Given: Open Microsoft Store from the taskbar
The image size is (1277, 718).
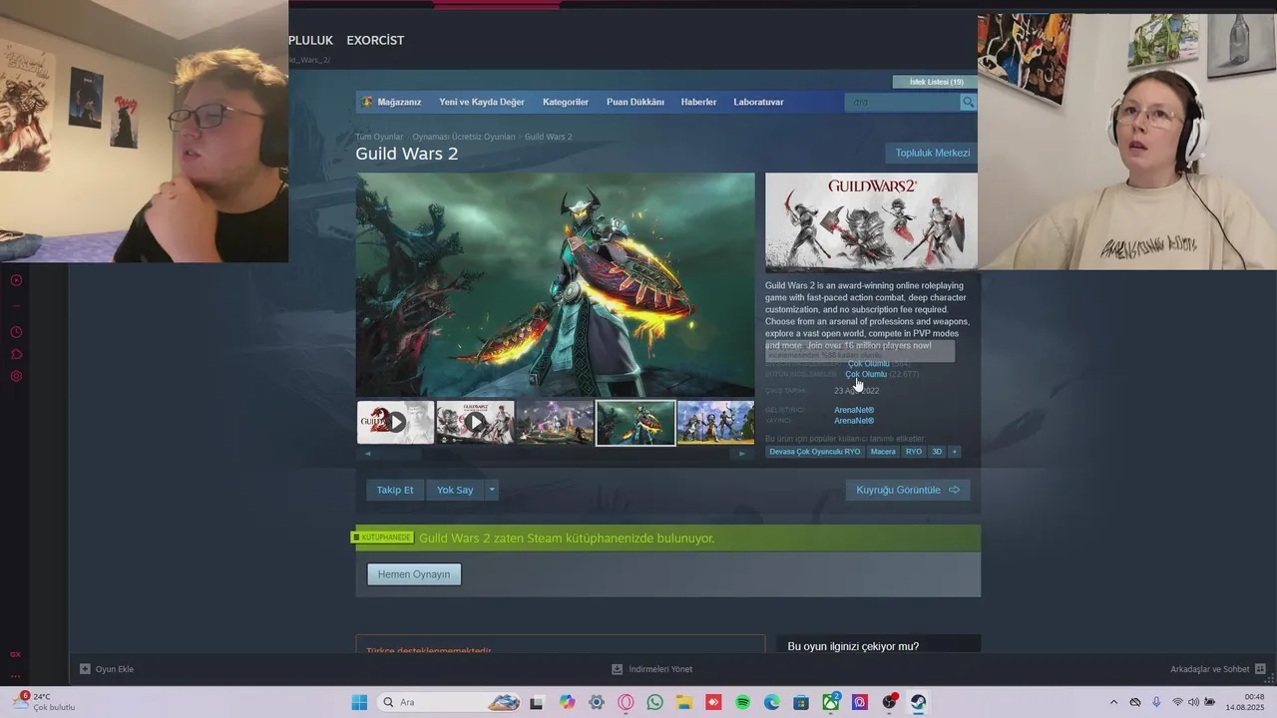Looking at the screenshot, I should [x=801, y=702].
